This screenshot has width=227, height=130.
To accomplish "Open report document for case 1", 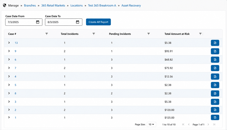I will [x=215, y=117].
